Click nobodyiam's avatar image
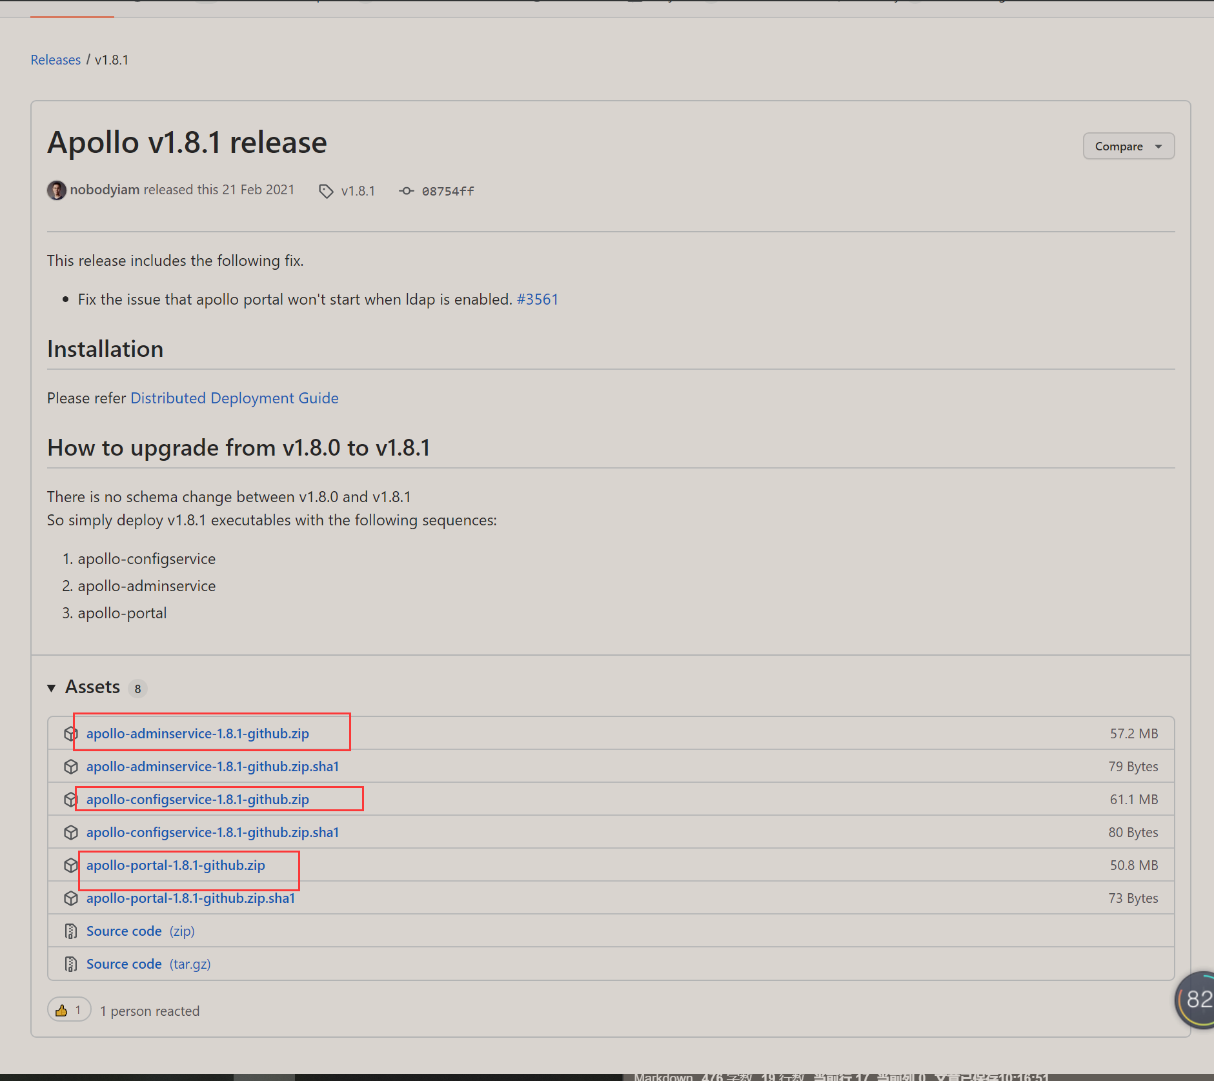The image size is (1214, 1081). pos(57,190)
